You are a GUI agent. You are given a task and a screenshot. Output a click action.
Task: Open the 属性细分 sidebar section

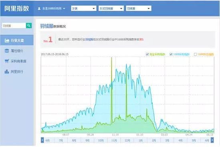(17, 51)
